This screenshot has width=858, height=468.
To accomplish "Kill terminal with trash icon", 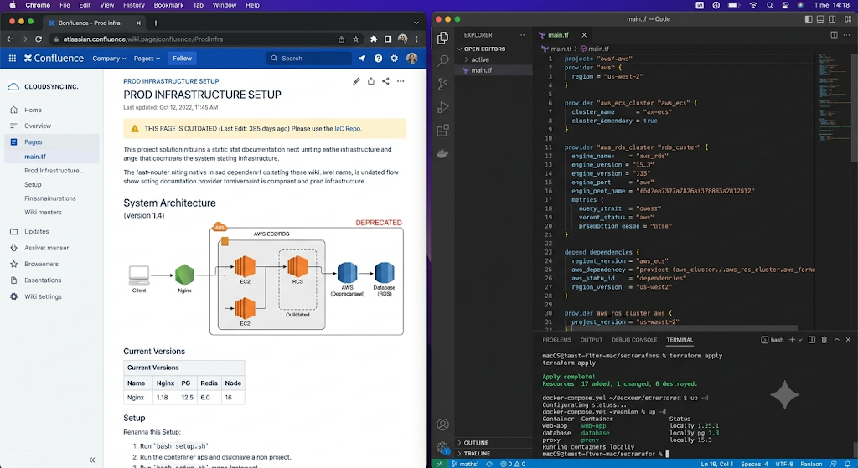I will coord(824,340).
